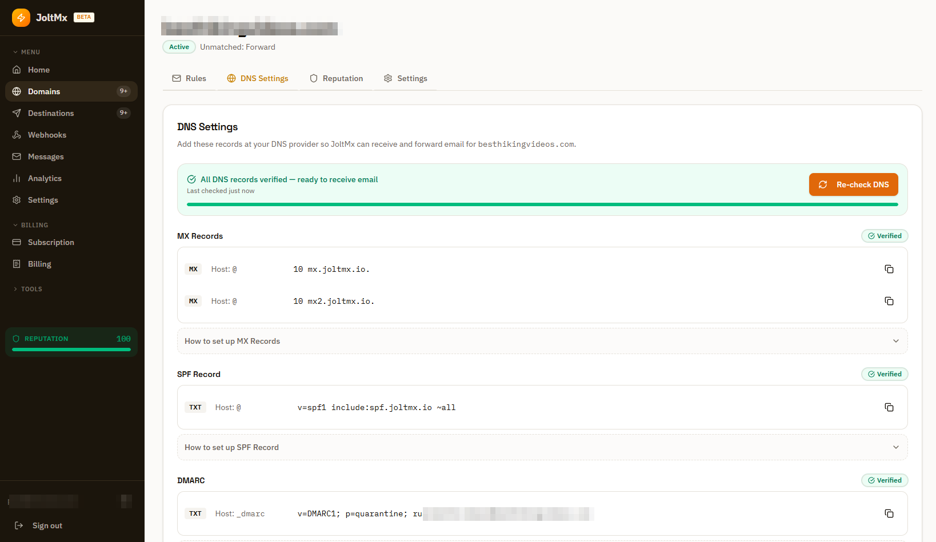Click the SPF Record Verified badge
The height and width of the screenshot is (542, 936).
click(885, 374)
